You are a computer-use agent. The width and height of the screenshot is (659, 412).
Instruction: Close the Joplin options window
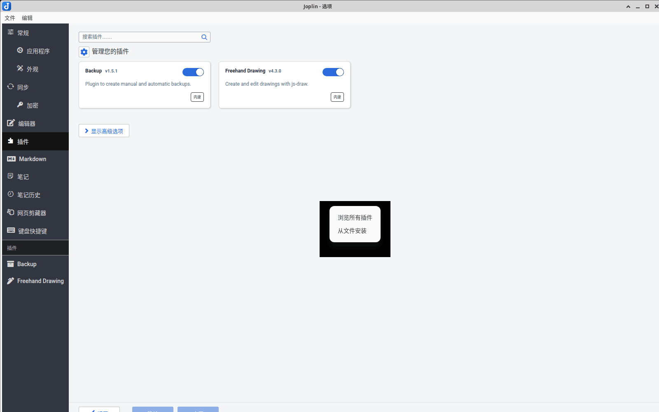point(657,7)
